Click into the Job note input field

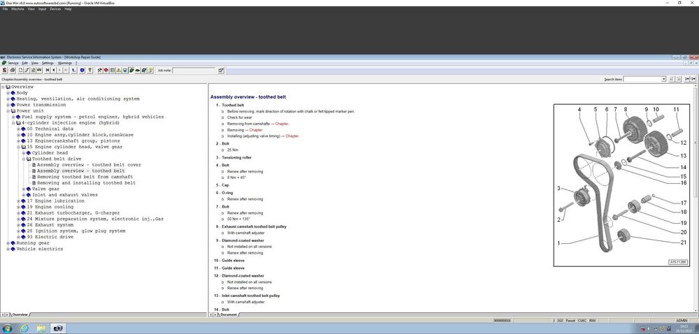194,71
